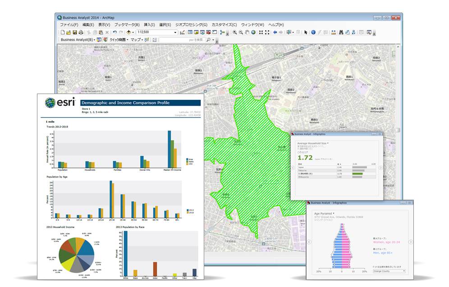Open the 編集(E) menu
The image size is (449, 287).
click(88, 25)
